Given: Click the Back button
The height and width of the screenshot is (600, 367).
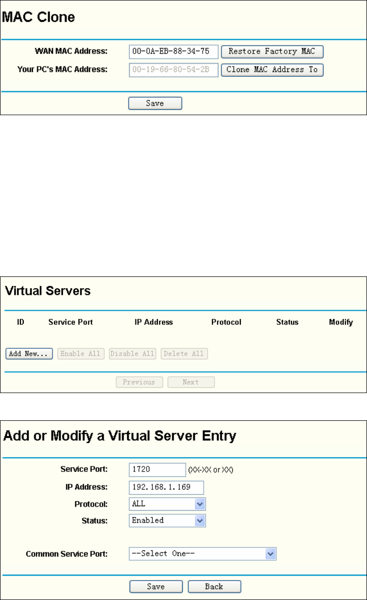Looking at the screenshot, I should 214,587.
